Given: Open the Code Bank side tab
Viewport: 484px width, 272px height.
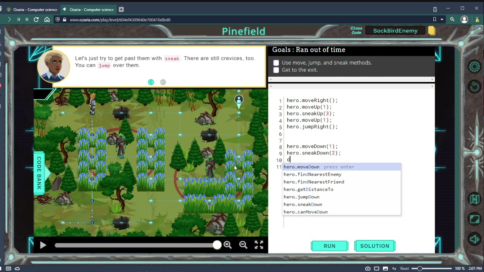Looking at the screenshot, I should click(39, 173).
